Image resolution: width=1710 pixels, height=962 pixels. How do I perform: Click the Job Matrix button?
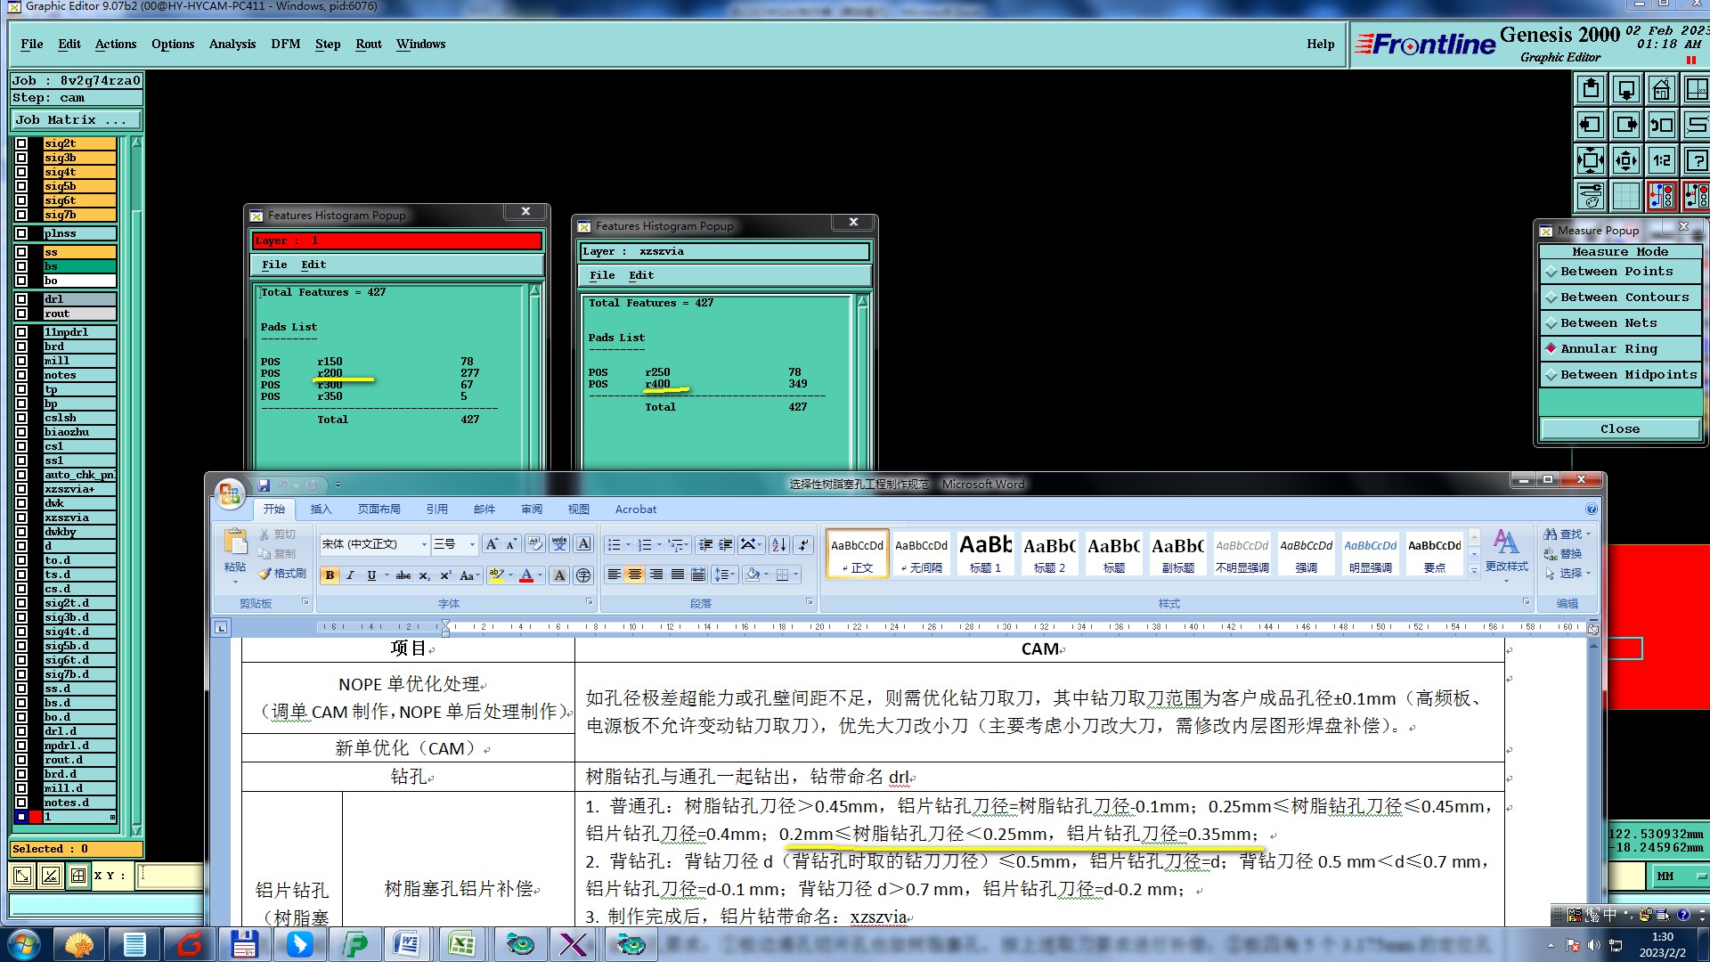(76, 120)
